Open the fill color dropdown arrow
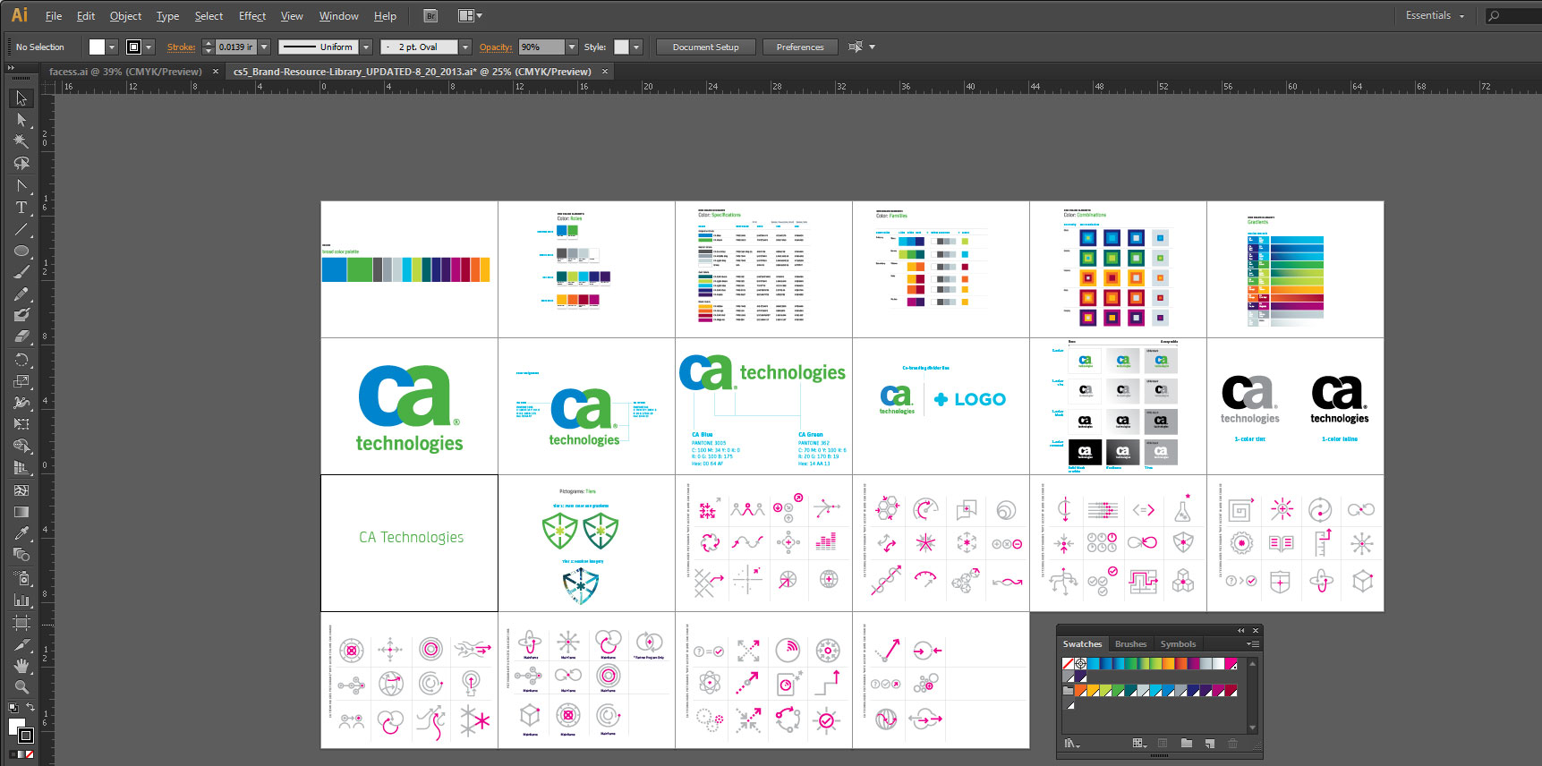The image size is (1542, 766). pos(112,47)
